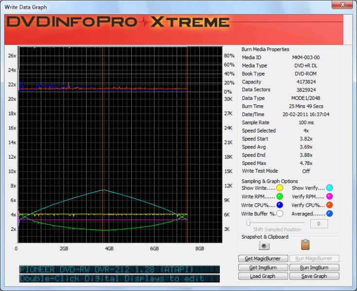
Task: Toggle the blue Write CPU% indicator
Action: (280, 205)
